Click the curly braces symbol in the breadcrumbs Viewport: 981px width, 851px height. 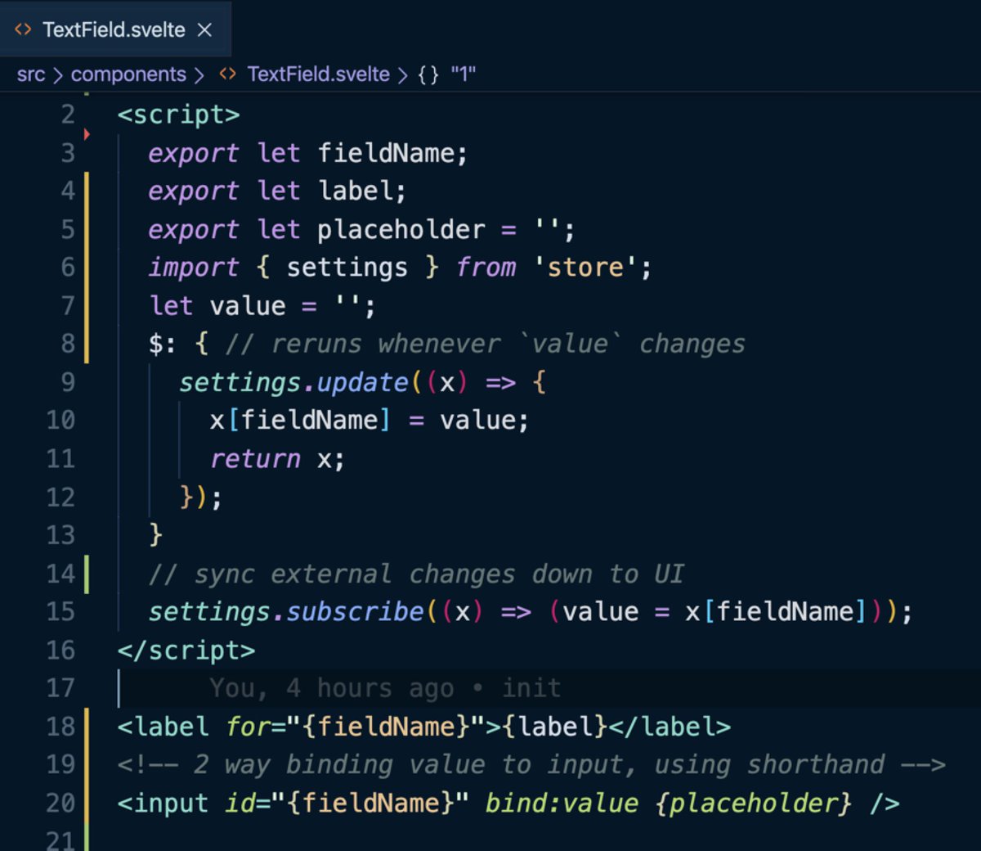click(x=426, y=74)
